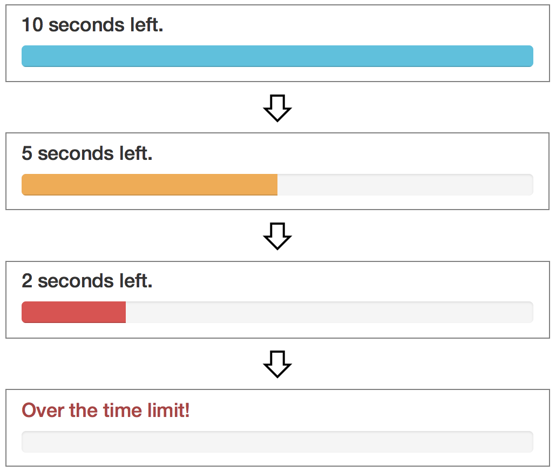Click the number '2' in the third heading
Screen dimensions: 556x471
27,281
